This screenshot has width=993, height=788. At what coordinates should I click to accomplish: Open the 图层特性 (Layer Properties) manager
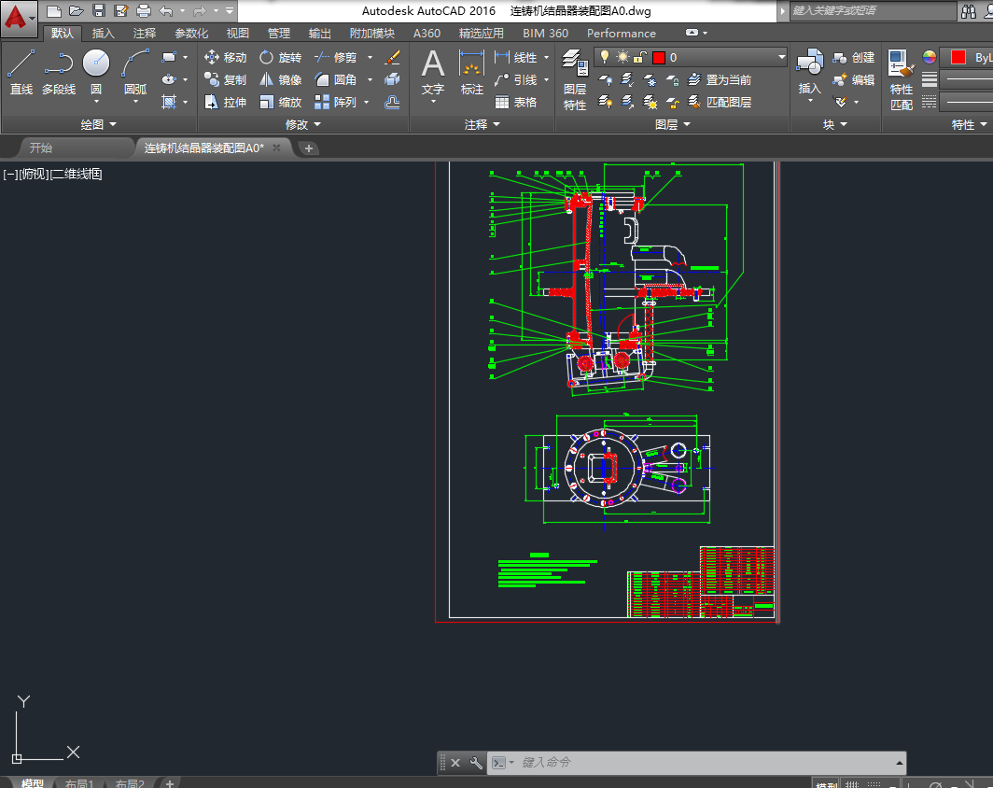click(575, 80)
